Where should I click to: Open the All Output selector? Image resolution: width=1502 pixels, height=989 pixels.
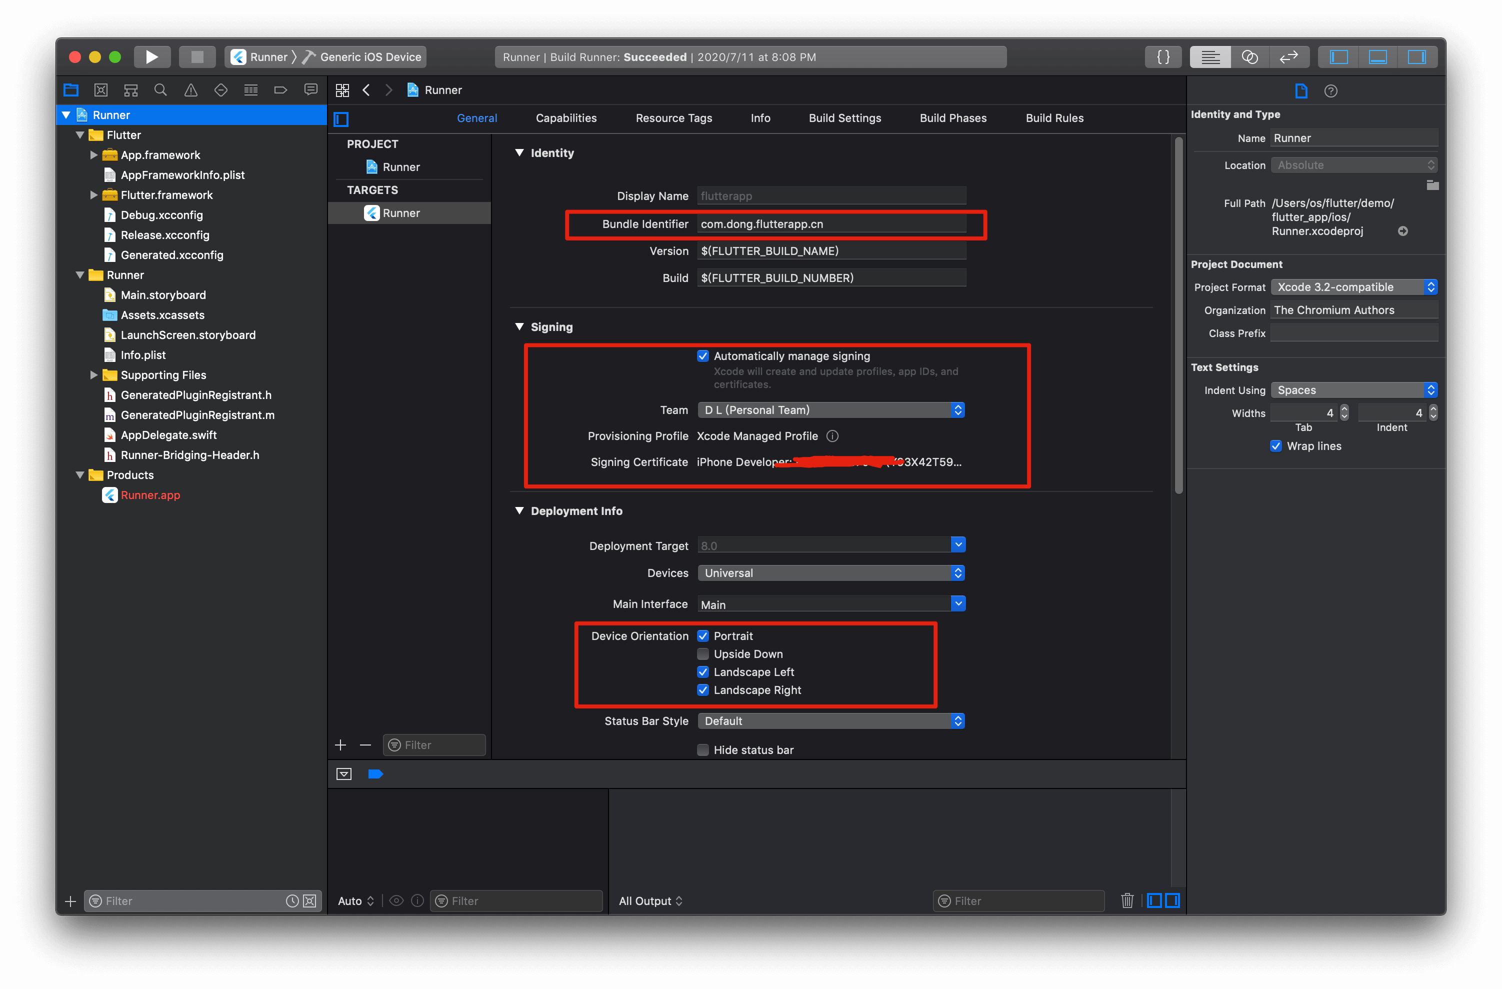[650, 901]
